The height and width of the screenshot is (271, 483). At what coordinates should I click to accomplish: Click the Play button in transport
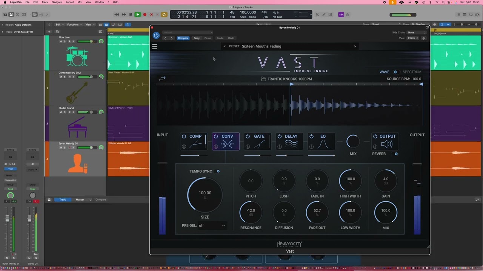(137, 15)
